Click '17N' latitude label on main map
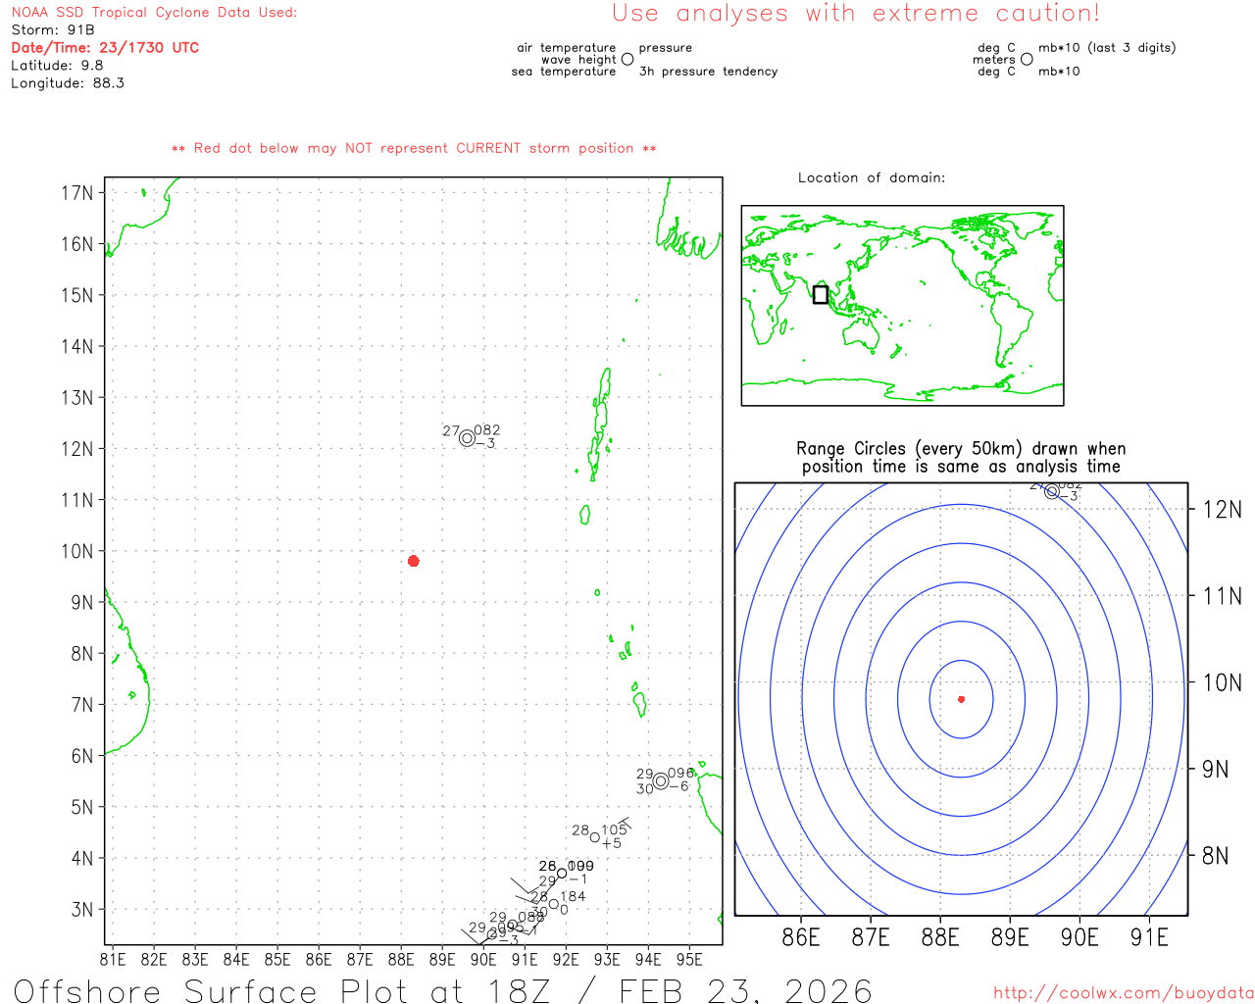The width and height of the screenshot is (1255, 1004). (x=76, y=193)
